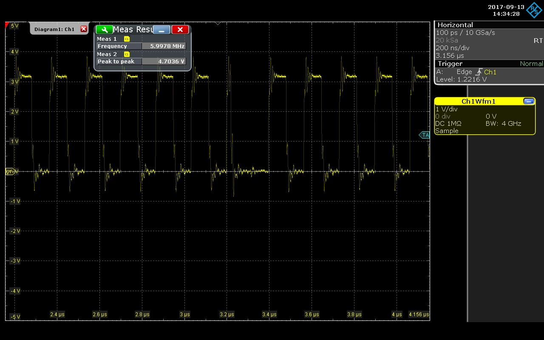Image resolution: width=544 pixels, height=340 pixels.
Task: Click the 3.156 µs horizontal position value
Action: [x=450, y=56]
